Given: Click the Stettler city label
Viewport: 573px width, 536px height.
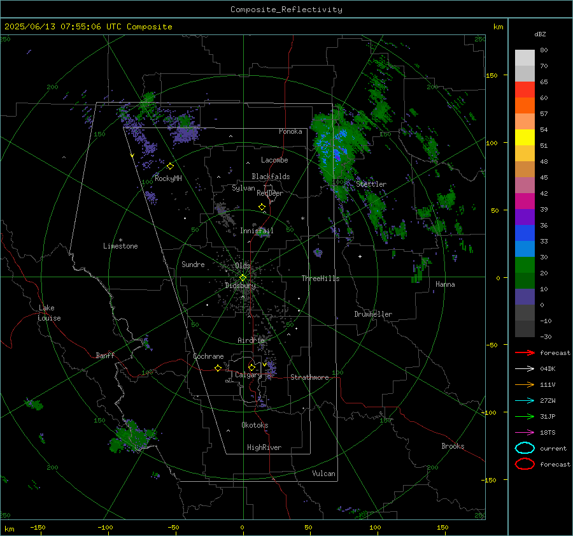Looking at the screenshot, I should click(x=371, y=184).
